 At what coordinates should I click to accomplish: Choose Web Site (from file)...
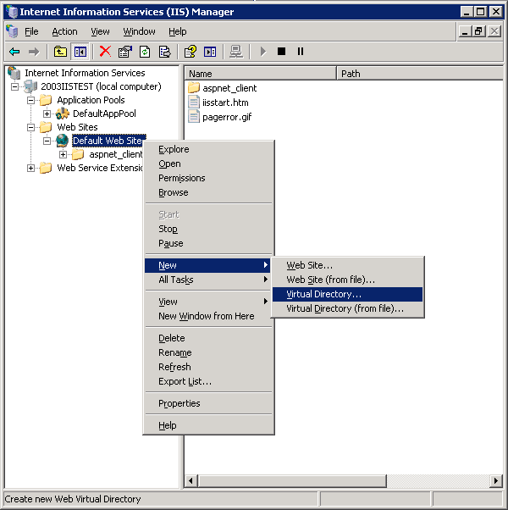(x=347, y=280)
